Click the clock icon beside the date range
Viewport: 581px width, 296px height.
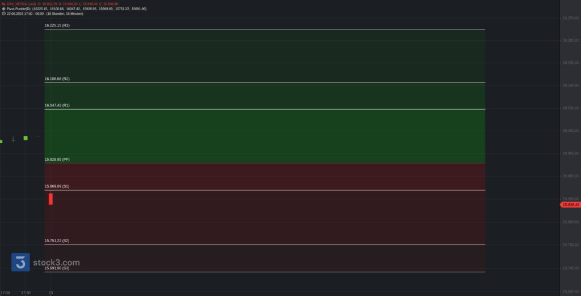click(3, 14)
